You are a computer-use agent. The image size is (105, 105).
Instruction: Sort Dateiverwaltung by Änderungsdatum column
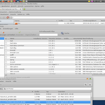[91, 21]
